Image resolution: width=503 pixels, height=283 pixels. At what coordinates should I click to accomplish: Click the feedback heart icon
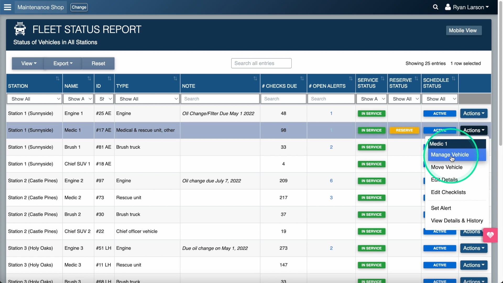point(490,235)
